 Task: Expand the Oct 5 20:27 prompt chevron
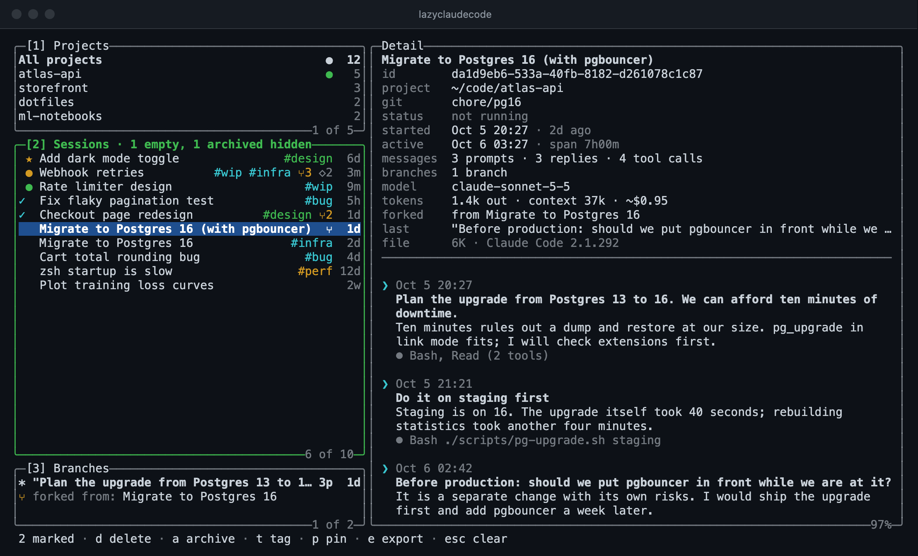(x=385, y=285)
